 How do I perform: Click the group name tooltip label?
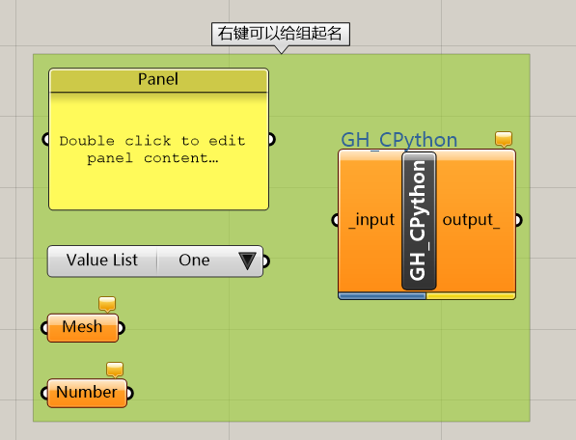(281, 34)
